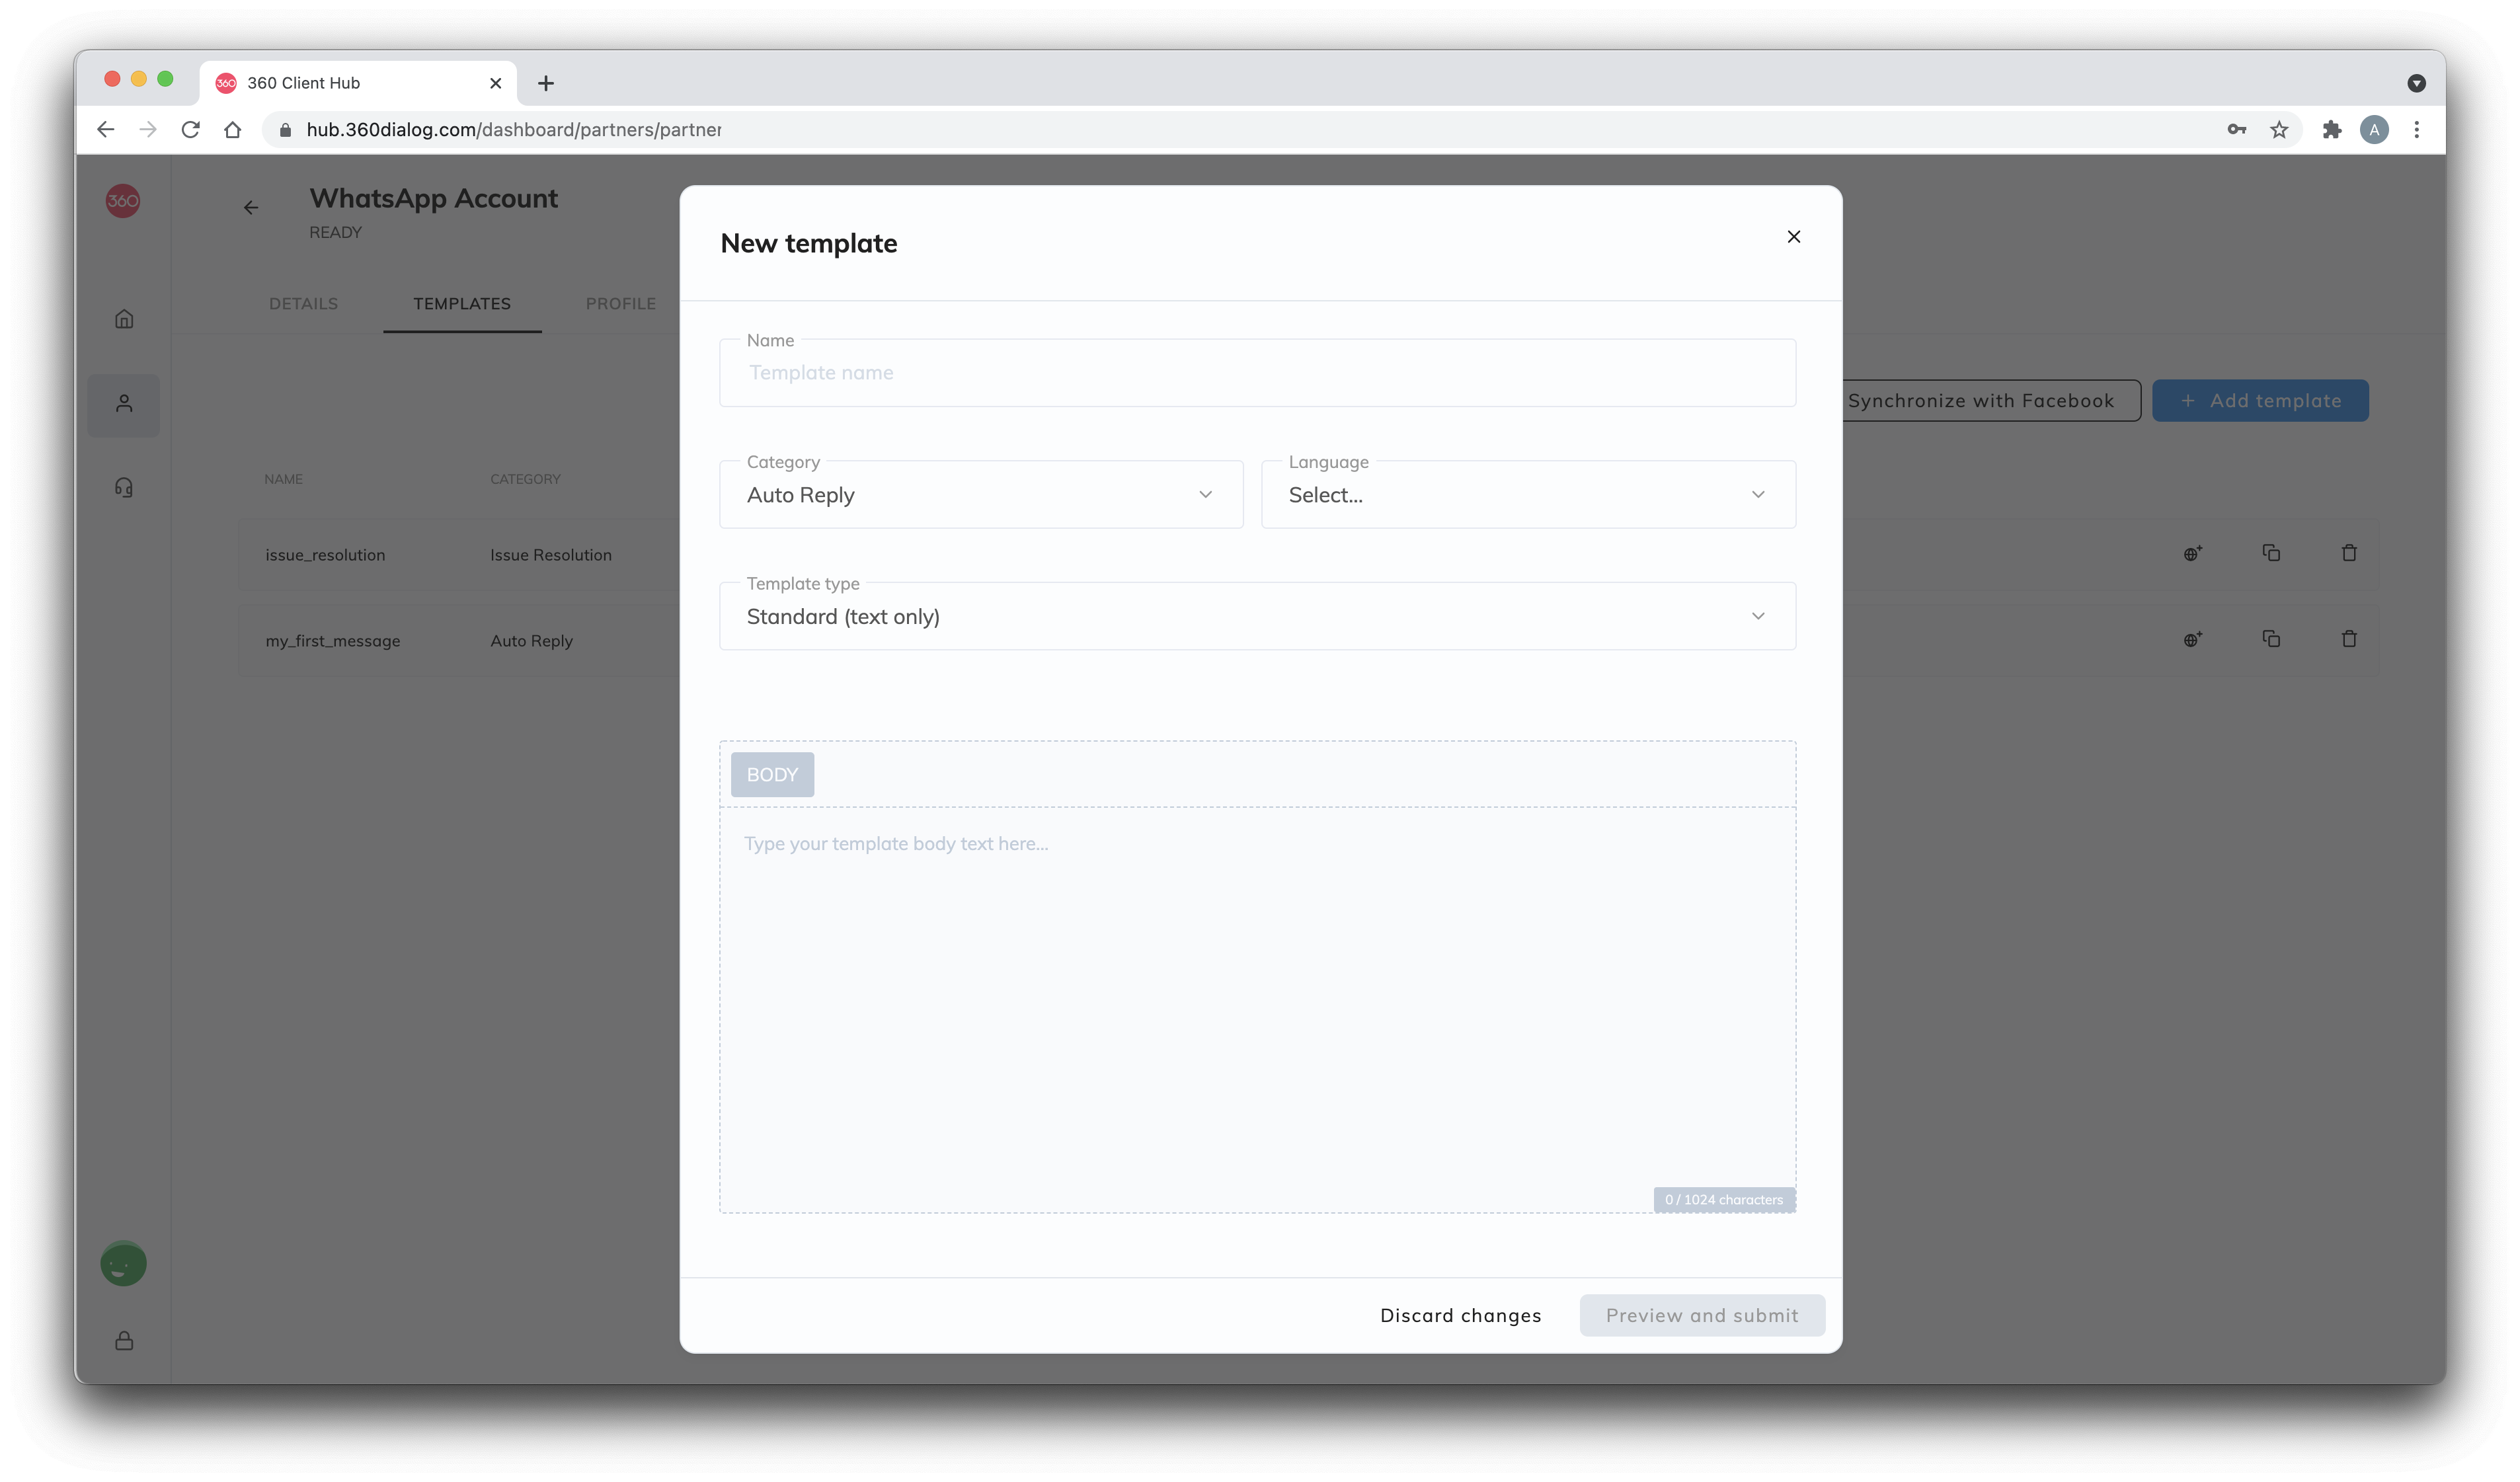Image resolution: width=2520 pixels, height=1482 pixels.
Task: Click the lock icon in sidebar
Action: [x=124, y=1342]
